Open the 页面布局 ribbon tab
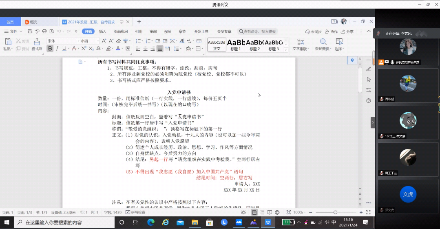Image resolution: width=440 pixels, height=229 pixels. coord(121,31)
